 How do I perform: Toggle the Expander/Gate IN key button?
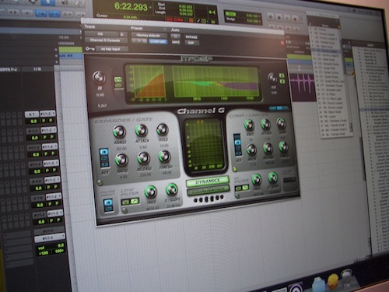[104, 152]
